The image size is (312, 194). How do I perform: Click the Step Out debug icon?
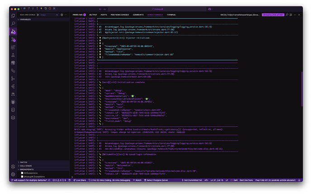[x=37, y=8]
